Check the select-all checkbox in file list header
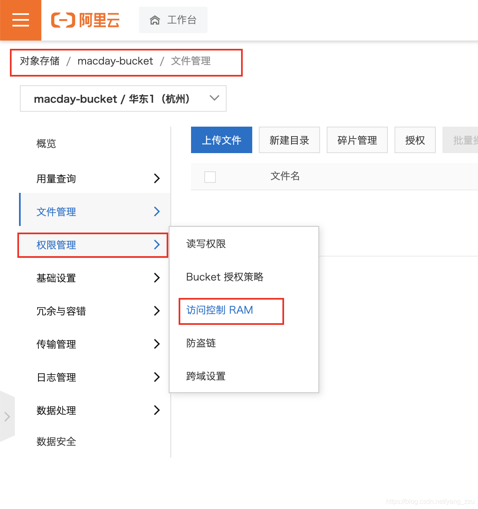 pos(210,177)
